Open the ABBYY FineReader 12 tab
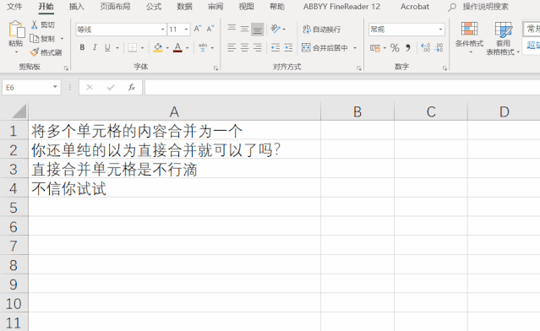Image resolution: width=540 pixels, height=331 pixels. click(341, 7)
